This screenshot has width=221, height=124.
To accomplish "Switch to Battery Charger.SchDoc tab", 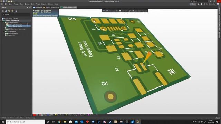I will coord(51,7).
